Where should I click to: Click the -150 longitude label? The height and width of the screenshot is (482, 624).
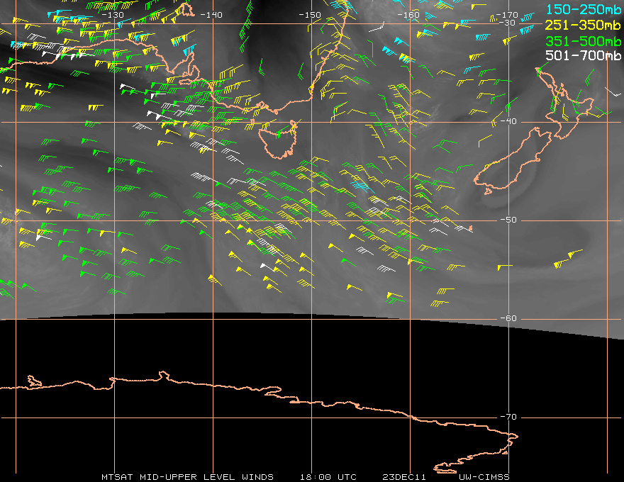(310, 15)
